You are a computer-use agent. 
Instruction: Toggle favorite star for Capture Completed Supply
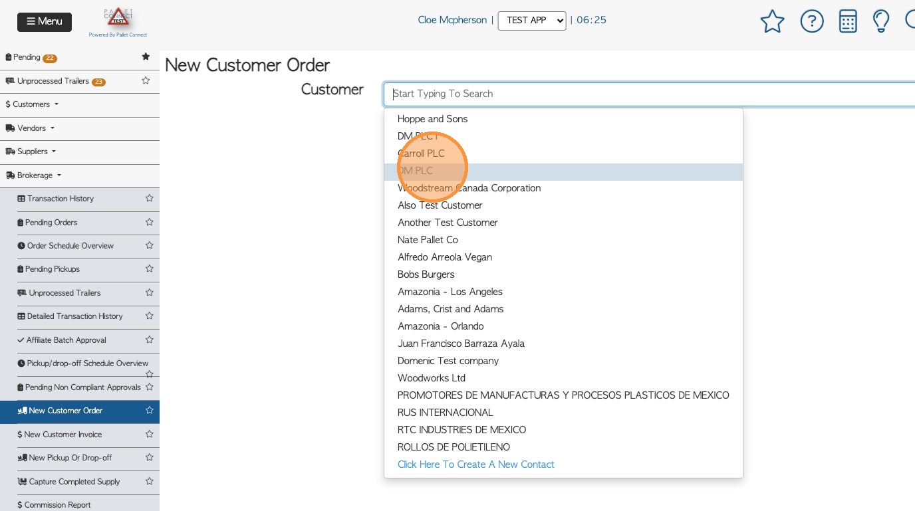coord(150,481)
